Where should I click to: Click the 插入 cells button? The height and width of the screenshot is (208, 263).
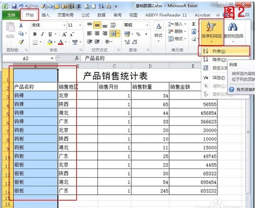177,24
